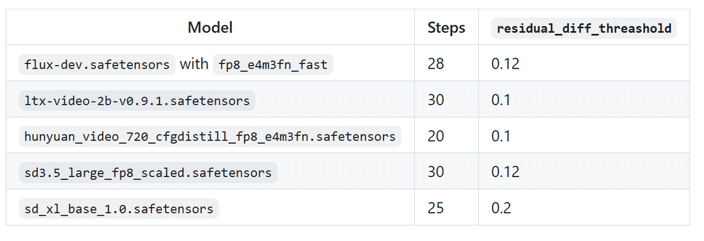Click the Model column header

(x=210, y=28)
